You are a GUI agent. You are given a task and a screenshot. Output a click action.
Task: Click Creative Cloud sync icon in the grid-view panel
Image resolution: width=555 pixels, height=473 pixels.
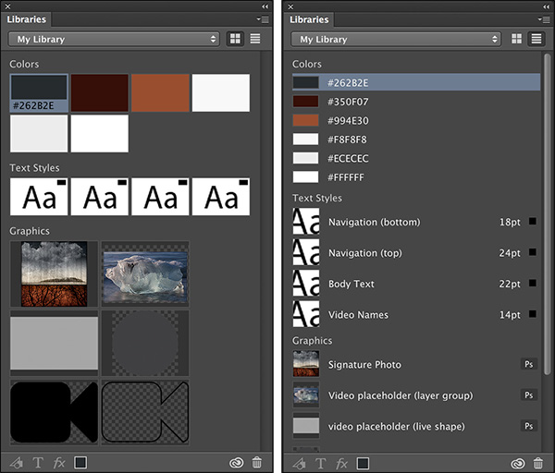tap(236, 462)
